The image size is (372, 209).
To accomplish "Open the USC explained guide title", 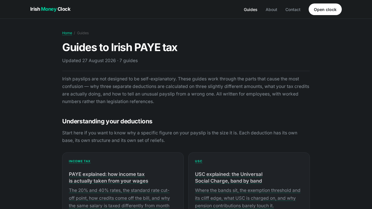I will pyautogui.click(x=229, y=178).
